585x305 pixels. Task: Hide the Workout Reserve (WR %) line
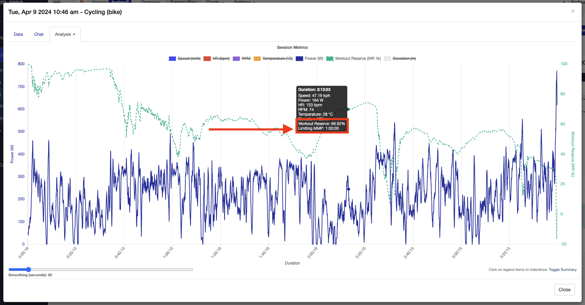(358, 59)
